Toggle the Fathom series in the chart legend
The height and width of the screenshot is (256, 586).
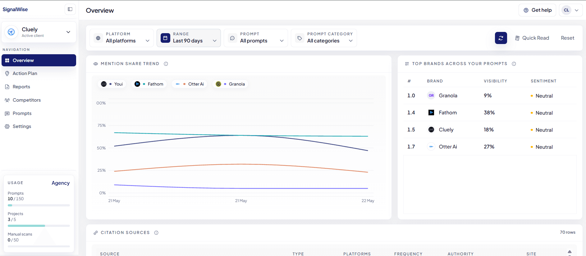click(x=149, y=84)
